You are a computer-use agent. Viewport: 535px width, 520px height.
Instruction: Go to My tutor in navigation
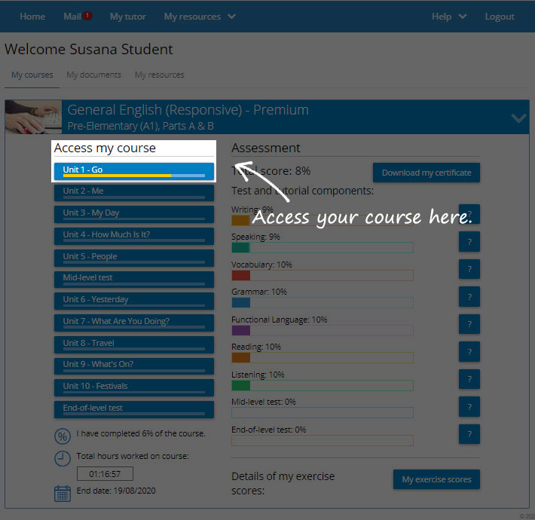[x=127, y=17]
